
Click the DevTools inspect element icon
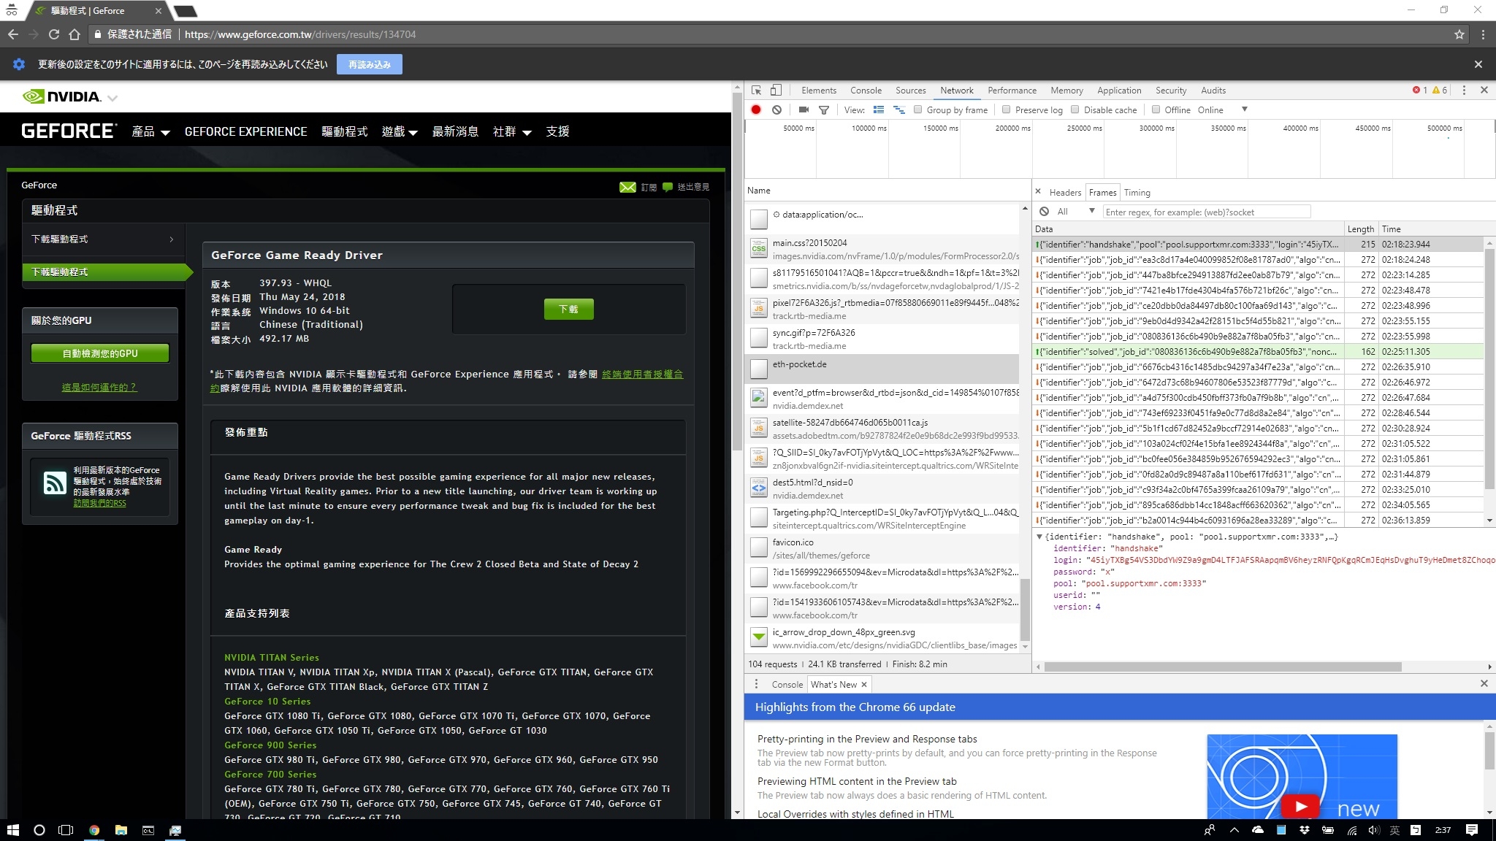click(757, 91)
